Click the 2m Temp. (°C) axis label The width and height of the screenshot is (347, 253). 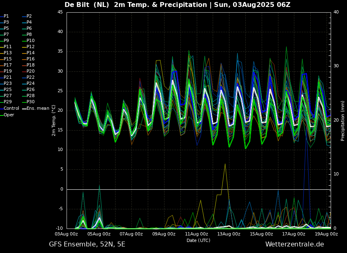point(54,120)
